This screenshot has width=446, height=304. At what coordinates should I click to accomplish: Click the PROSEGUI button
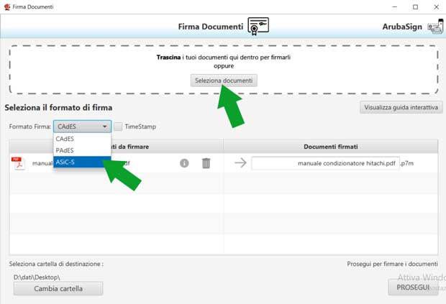coord(413,287)
